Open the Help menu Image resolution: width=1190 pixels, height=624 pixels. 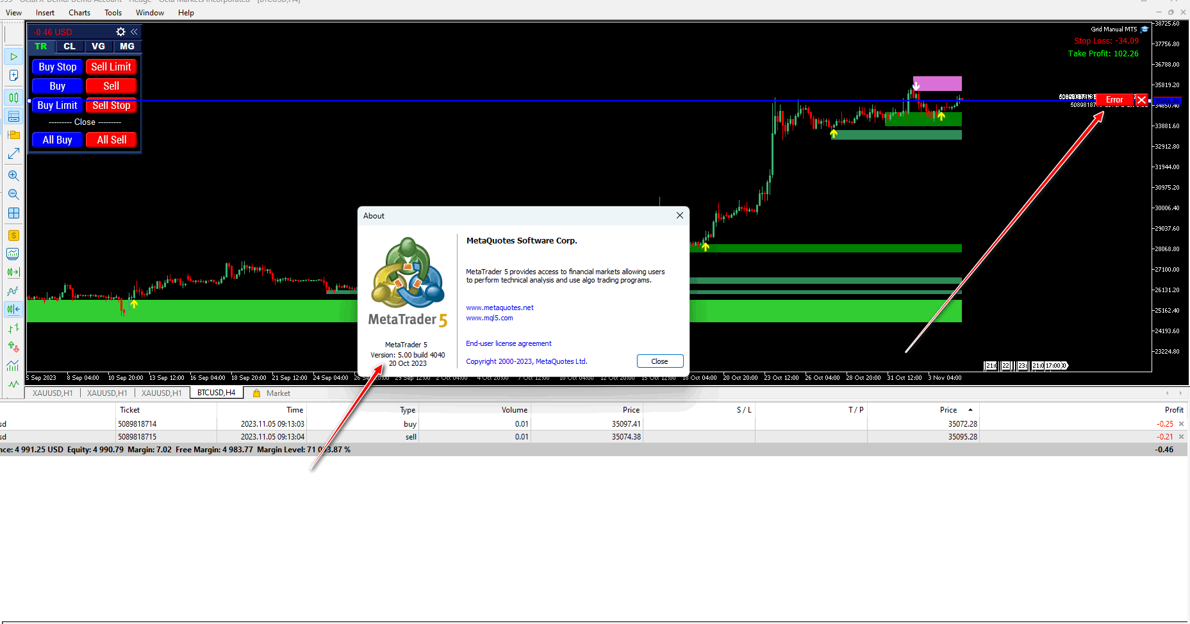(x=186, y=13)
